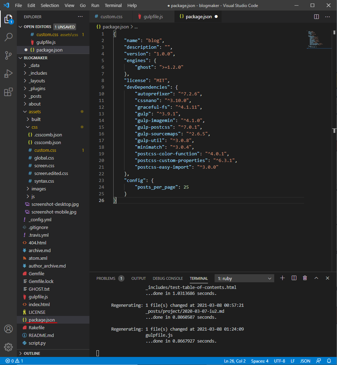Switch to the Debug Console tab
Screen dimensions: 337x365
pos(168,278)
